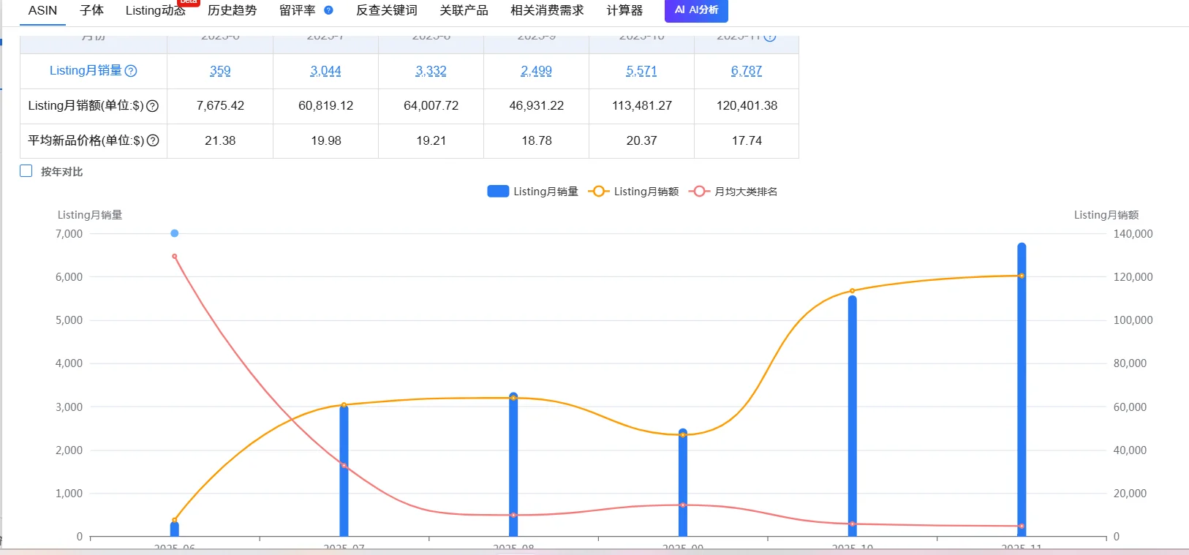Click the 2025-10 sales volume bar

[852, 416]
